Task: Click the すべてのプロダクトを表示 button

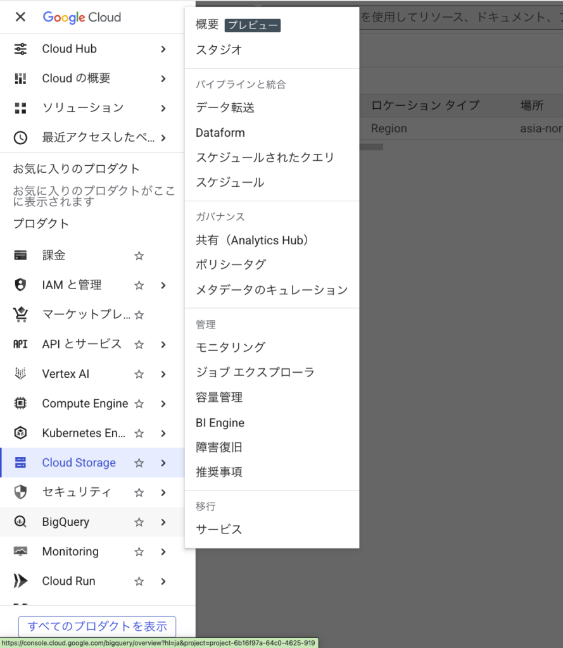Action: 97,626
